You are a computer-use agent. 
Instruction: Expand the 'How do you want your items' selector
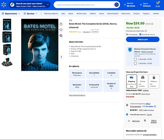coord(30,5)
